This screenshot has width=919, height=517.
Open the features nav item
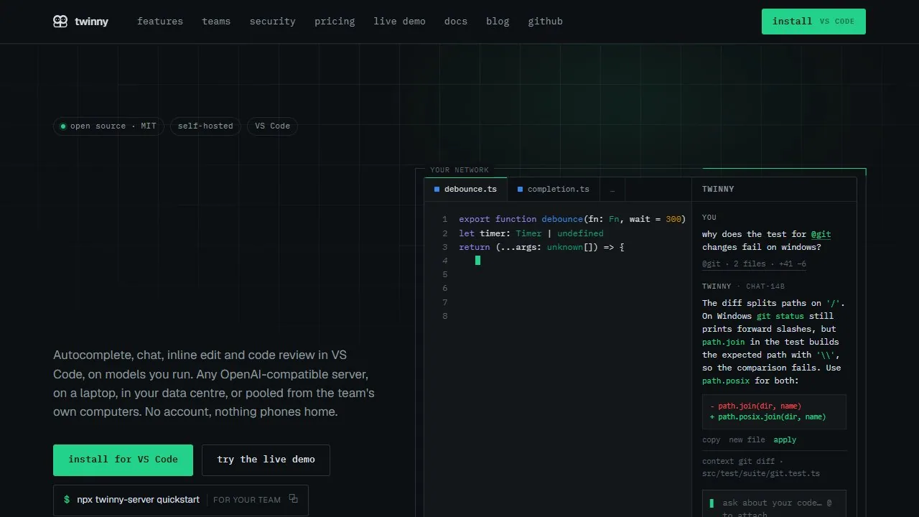point(160,22)
